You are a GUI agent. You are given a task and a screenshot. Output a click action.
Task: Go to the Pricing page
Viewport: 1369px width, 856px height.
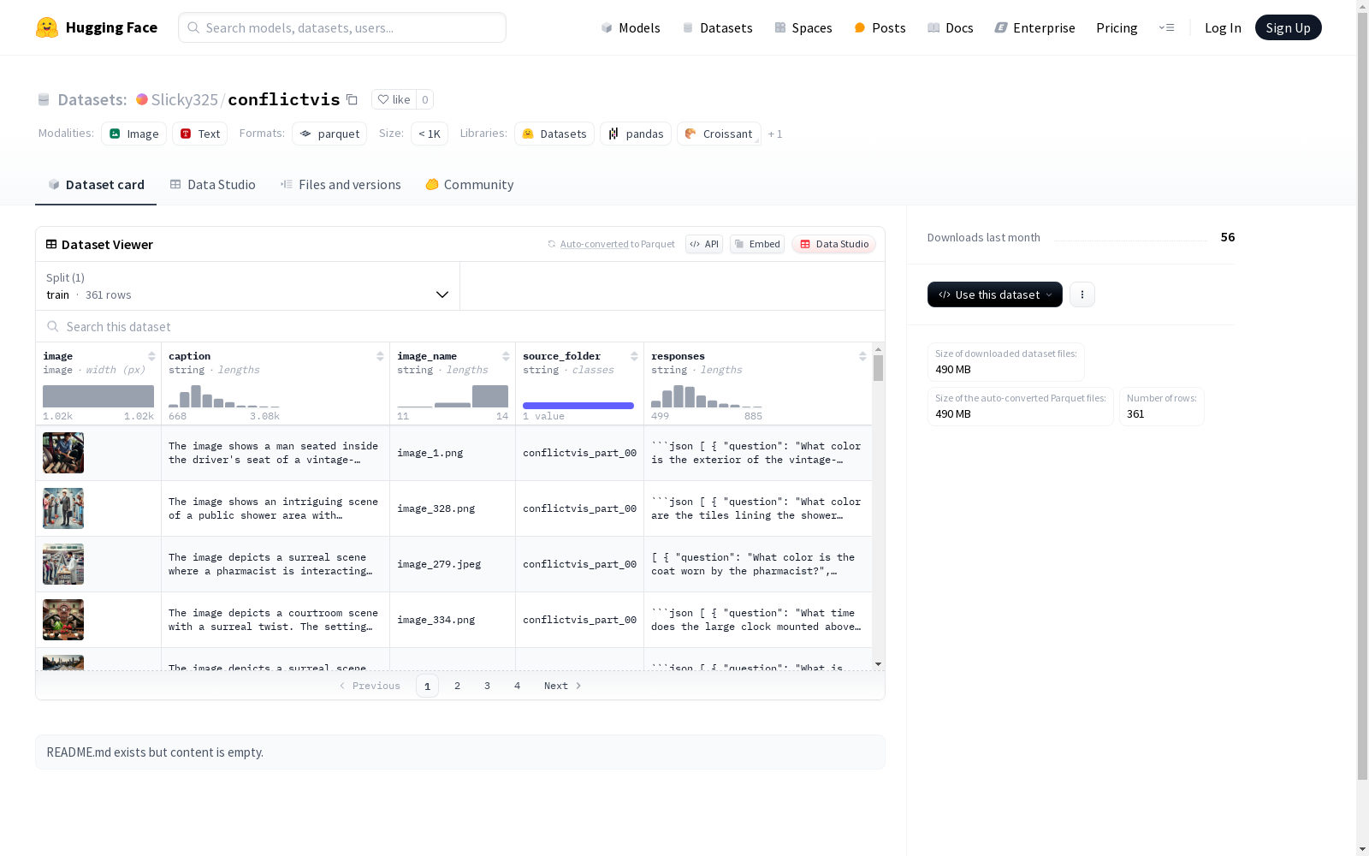click(x=1117, y=27)
